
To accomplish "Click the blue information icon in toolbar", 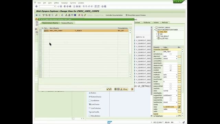I will (75, 15).
